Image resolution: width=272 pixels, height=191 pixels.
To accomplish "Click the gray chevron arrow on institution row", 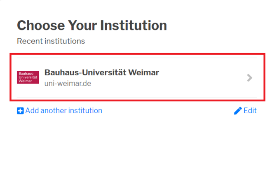I will pos(249,78).
